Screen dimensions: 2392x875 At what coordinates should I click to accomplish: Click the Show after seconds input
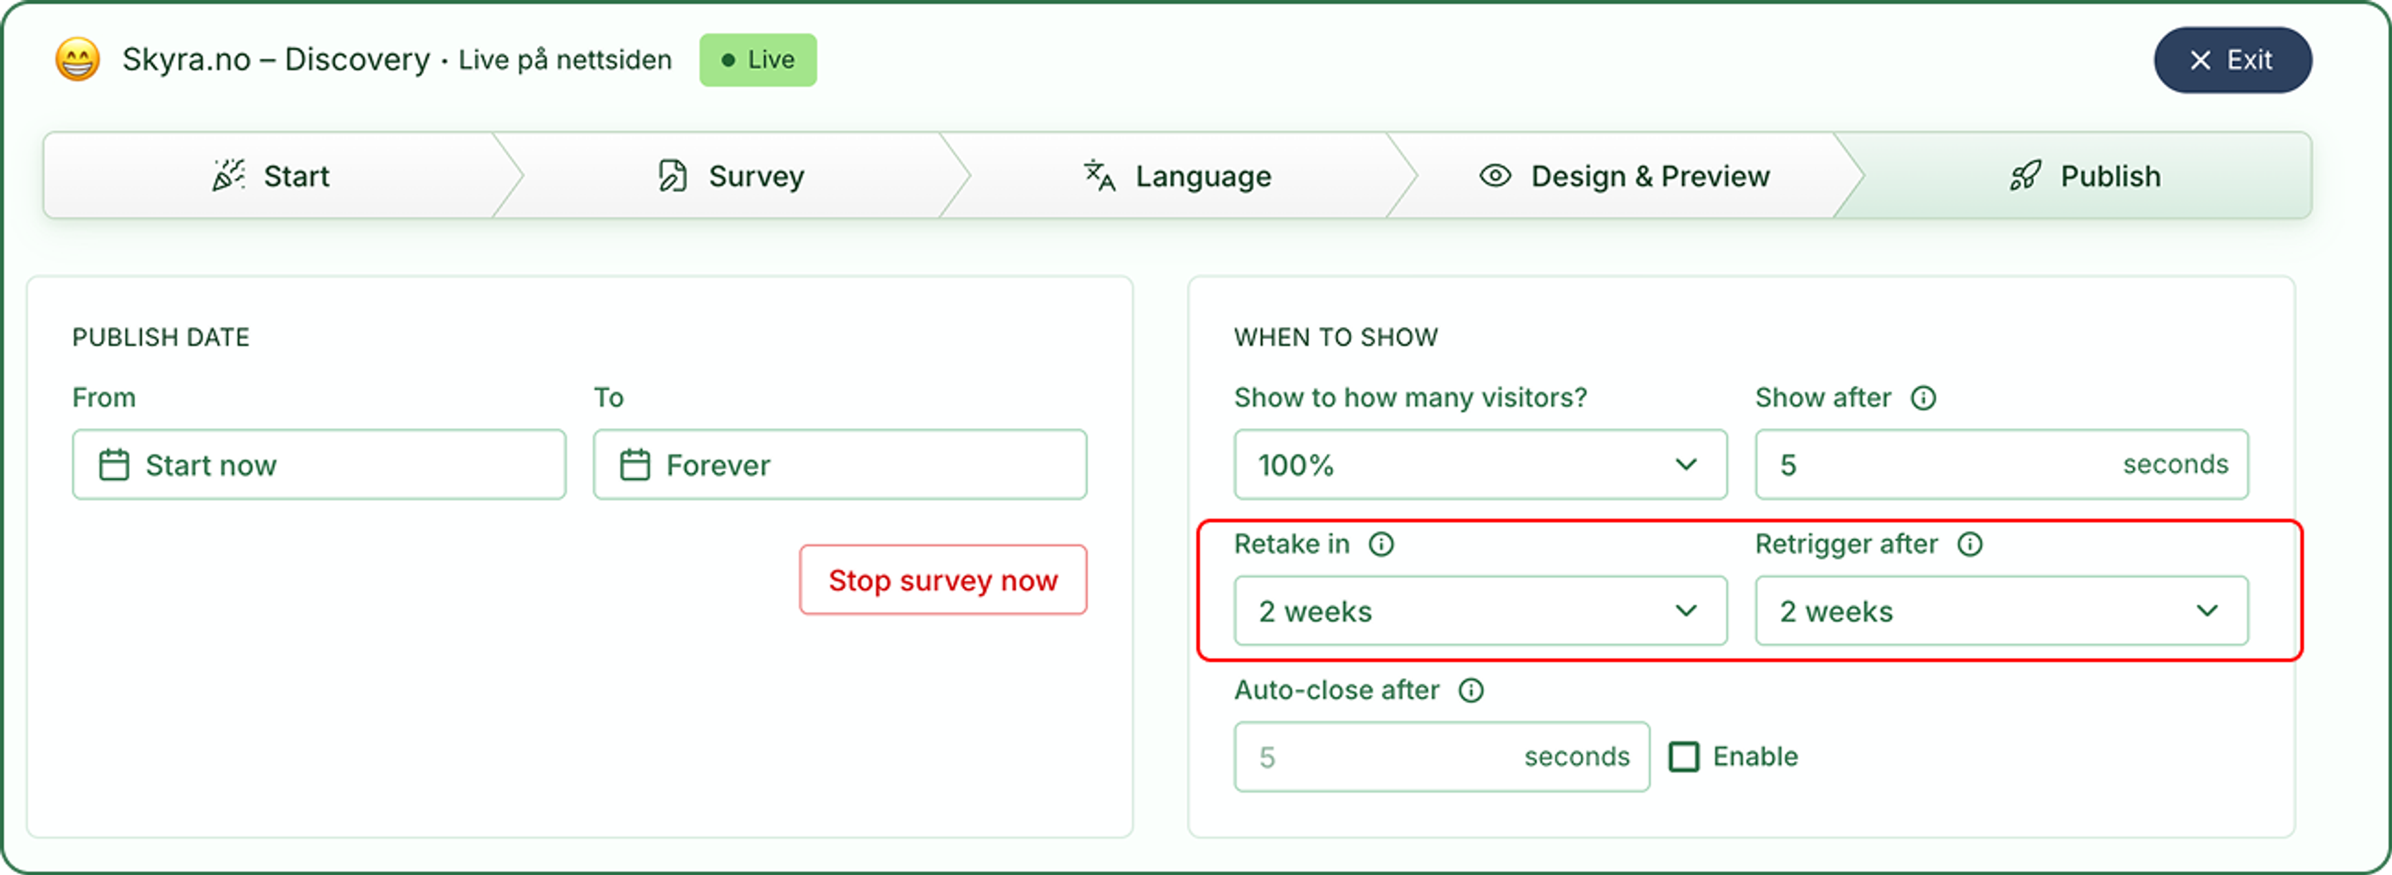[x=2001, y=464]
